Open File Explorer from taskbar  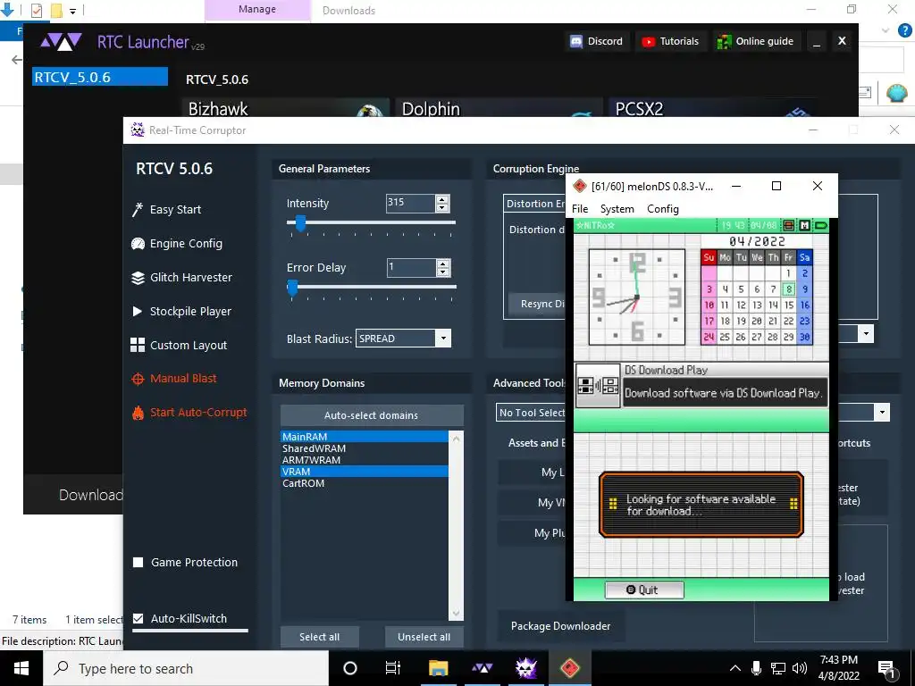pyautogui.click(x=438, y=668)
